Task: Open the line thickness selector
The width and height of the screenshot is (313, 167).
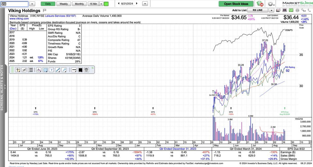Action: [74, 70]
